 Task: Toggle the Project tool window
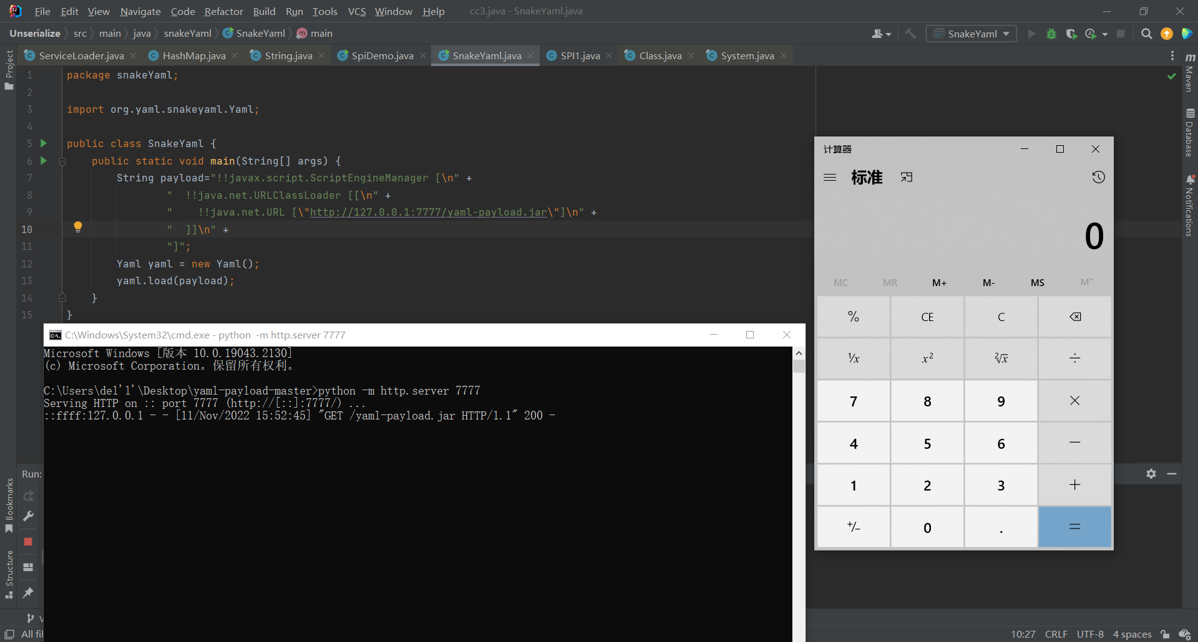click(x=9, y=70)
